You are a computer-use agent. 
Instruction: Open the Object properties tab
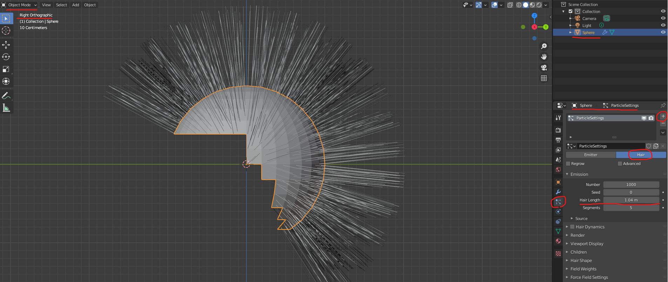(x=558, y=182)
